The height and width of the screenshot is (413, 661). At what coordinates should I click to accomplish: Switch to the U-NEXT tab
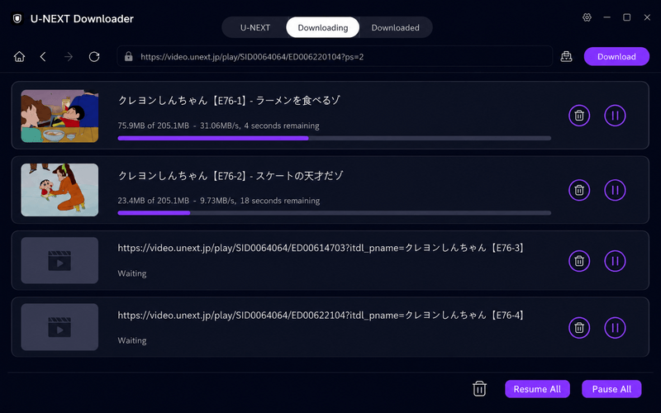pos(255,28)
